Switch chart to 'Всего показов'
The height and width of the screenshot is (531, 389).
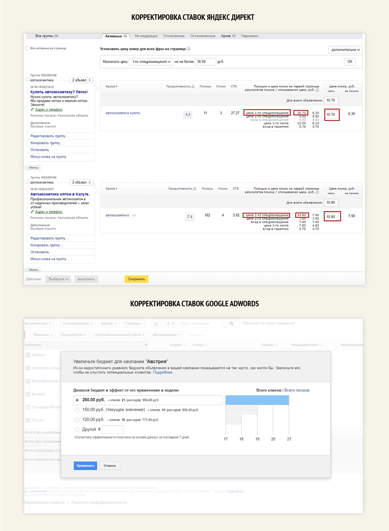pos(297,390)
